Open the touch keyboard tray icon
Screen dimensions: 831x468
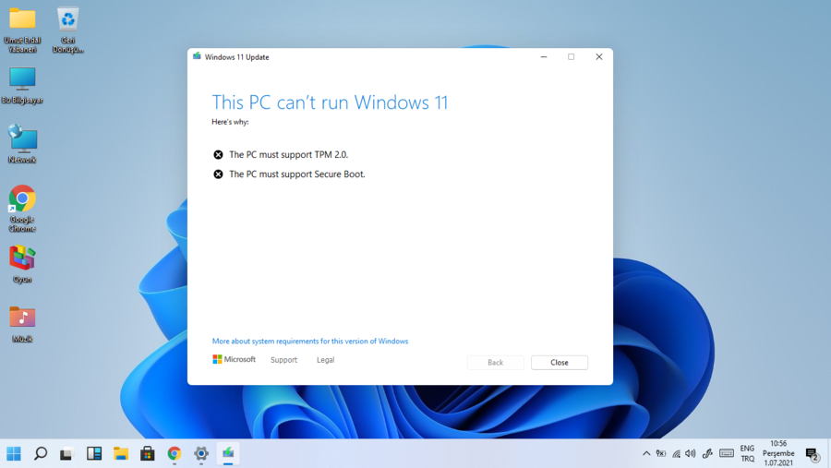(x=727, y=453)
